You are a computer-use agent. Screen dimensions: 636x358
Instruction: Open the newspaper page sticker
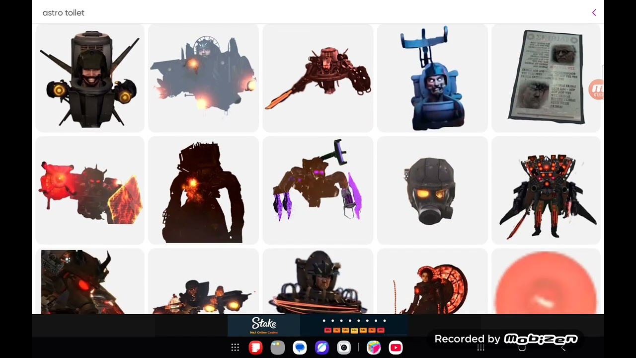click(546, 79)
